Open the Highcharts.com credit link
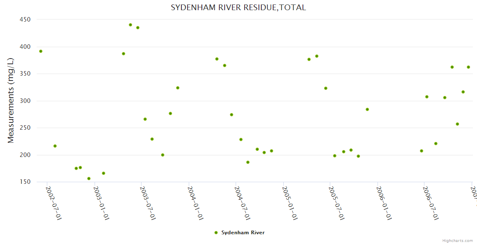The image size is (477, 244). pyautogui.click(x=457, y=240)
